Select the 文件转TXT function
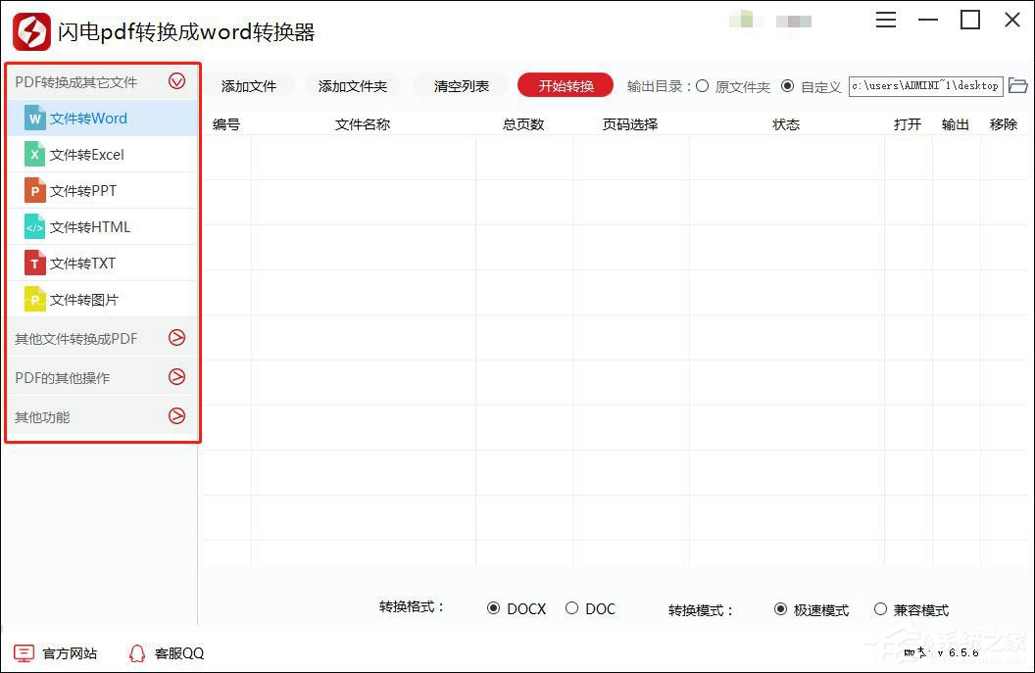Image resolution: width=1035 pixels, height=673 pixels. [35, 263]
